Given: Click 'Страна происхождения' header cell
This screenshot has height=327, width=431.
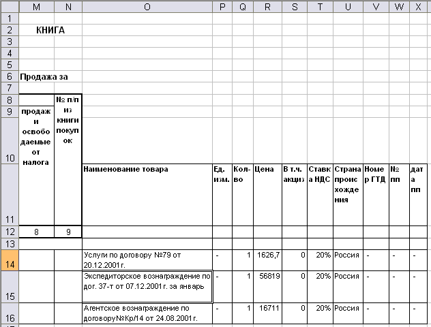Looking at the screenshot, I should 348,195.
